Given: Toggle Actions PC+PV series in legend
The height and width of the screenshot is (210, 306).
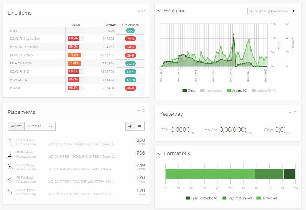Looking at the screenshot, I should click(x=264, y=91).
